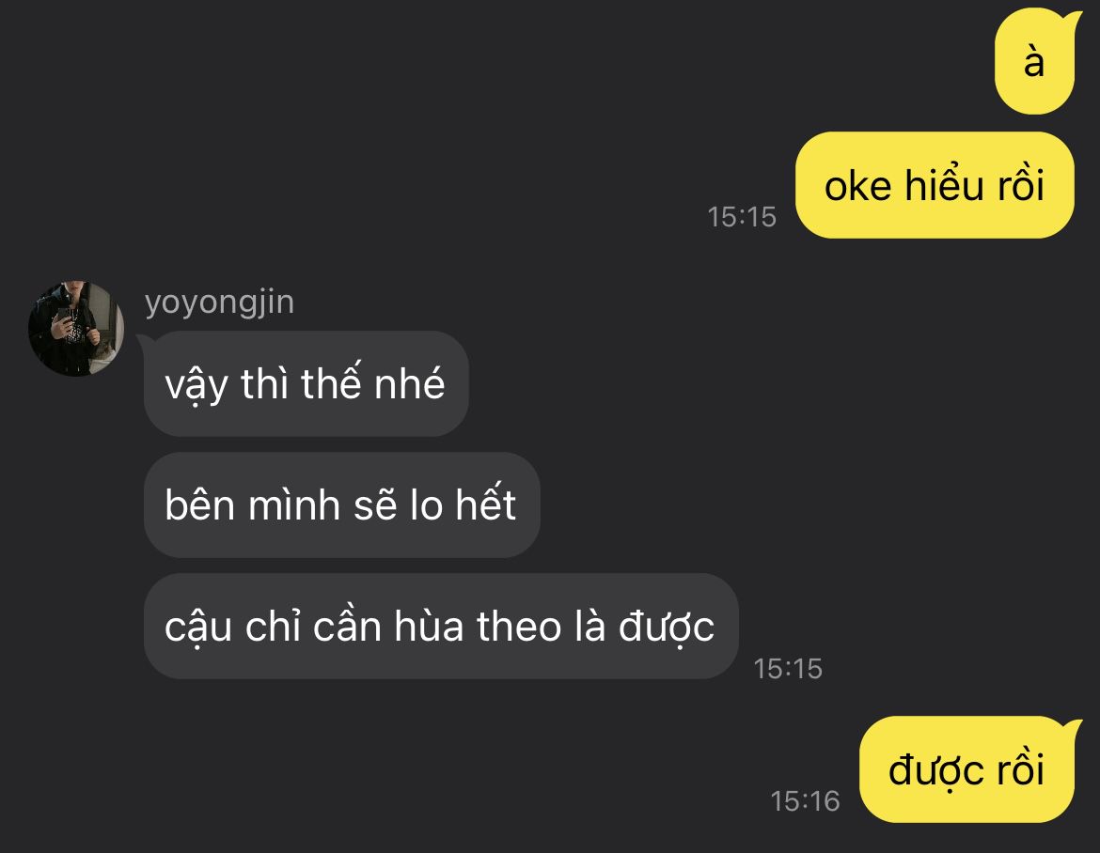The image size is (1100, 853).
Task: Tap the 'được rồi' reply bubble
Action: coord(966,769)
